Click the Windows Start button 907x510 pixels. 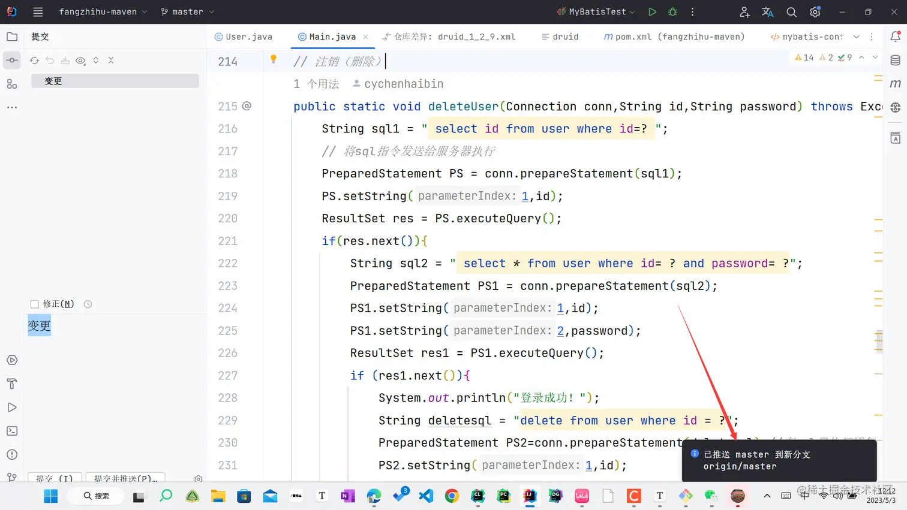pyautogui.click(x=51, y=496)
